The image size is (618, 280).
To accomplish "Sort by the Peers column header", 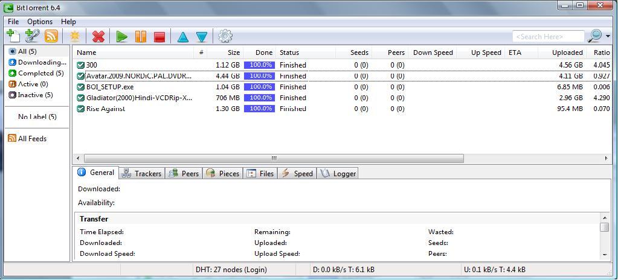I will pos(390,52).
